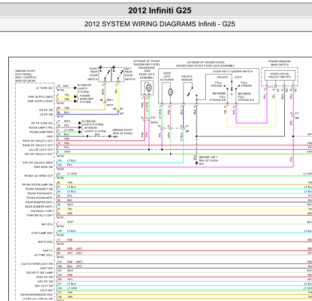Click 'TRUNK LID OPEN OUT' label
This screenshot has width=312, height=301.
[x=39, y=176]
